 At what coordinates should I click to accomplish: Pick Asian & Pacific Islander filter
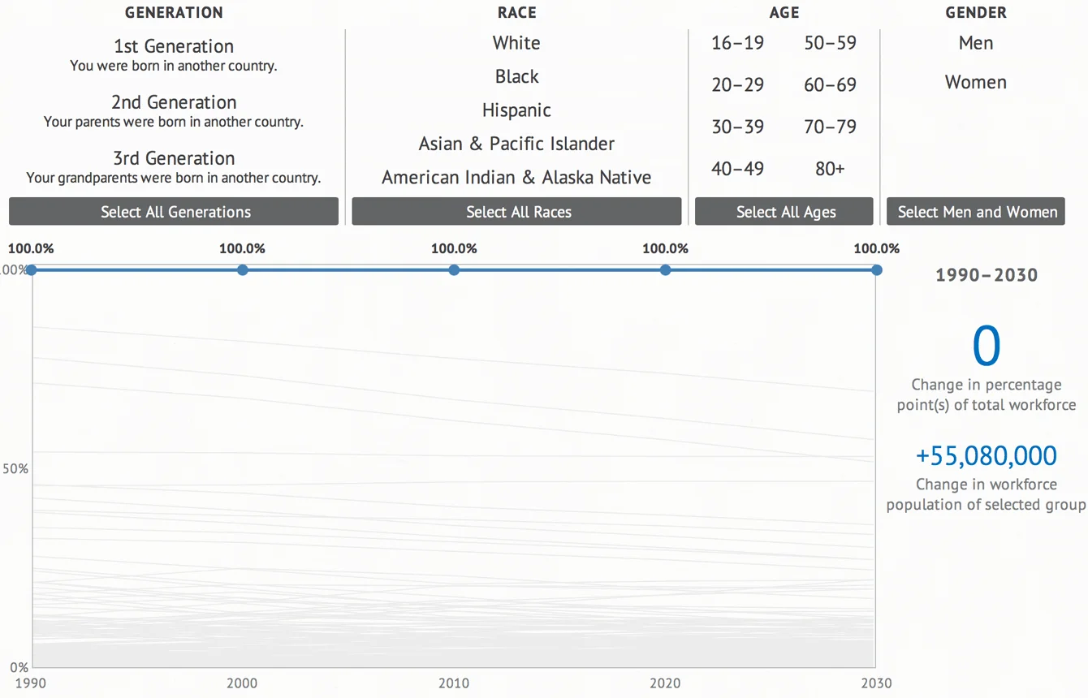coord(516,144)
